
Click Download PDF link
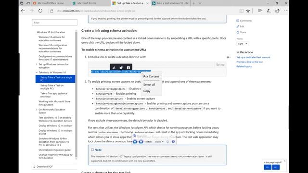[43, 167]
